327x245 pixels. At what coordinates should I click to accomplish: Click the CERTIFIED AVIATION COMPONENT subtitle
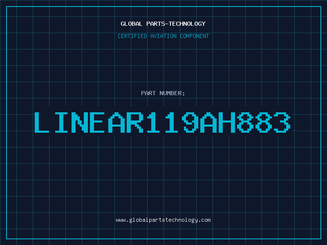pyautogui.click(x=163, y=36)
